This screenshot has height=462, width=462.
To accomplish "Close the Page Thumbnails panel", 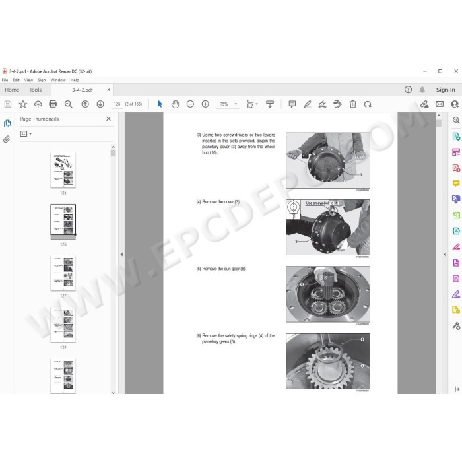I will click(x=108, y=119).
